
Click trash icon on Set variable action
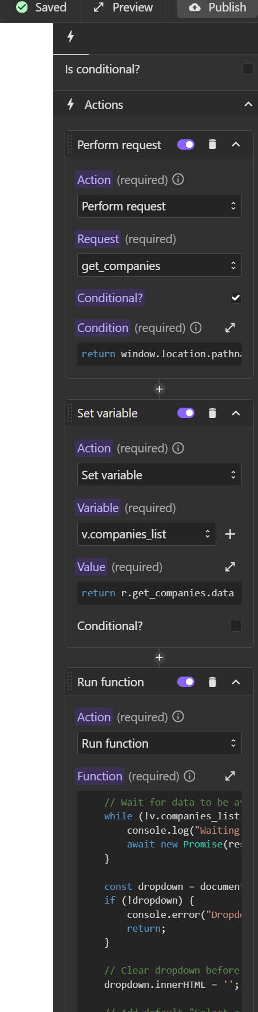point(212,413)
